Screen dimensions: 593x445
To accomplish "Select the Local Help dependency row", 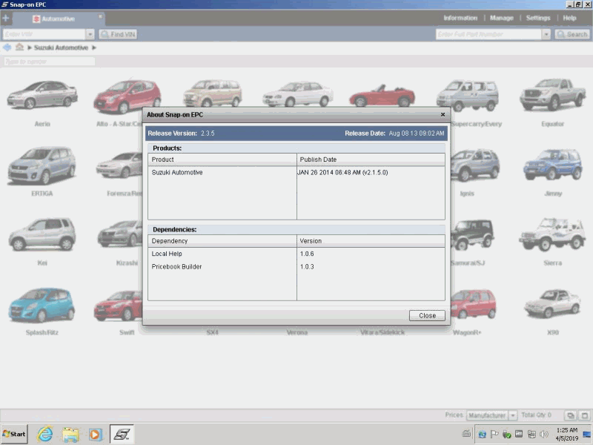I will [x=296, y=254].
